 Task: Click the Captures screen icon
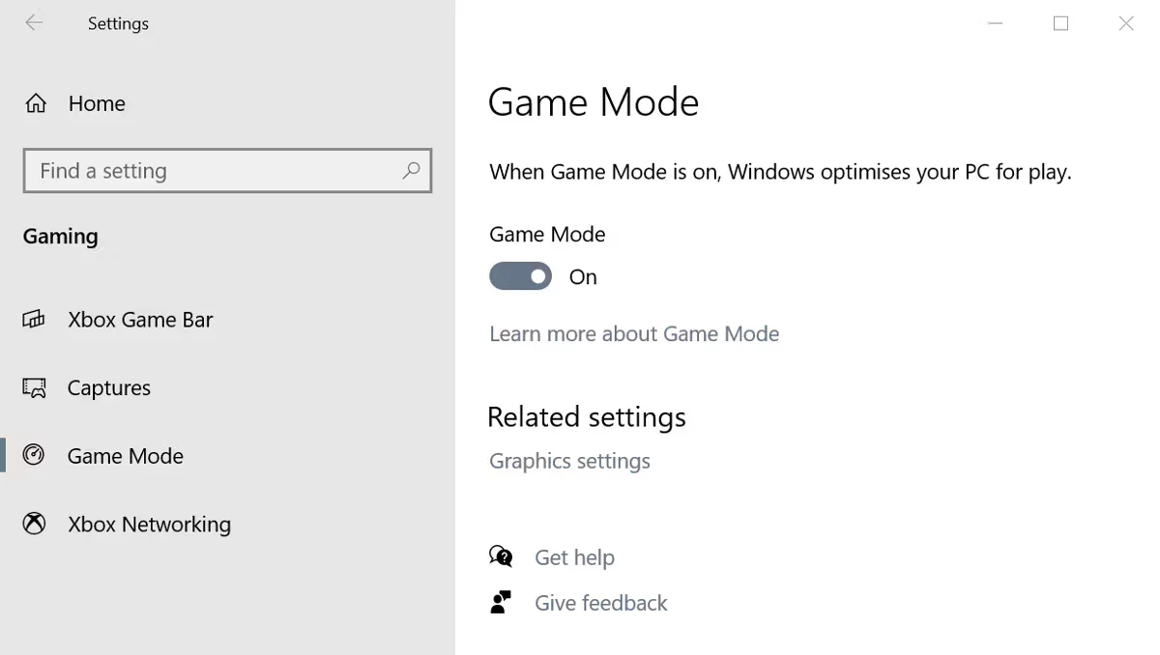(x=34, y=388)
